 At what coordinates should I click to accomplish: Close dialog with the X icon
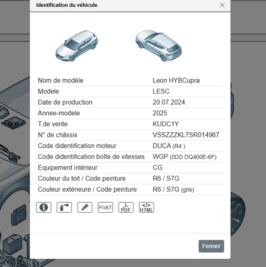pyautogui.click(x=222, y=5)
